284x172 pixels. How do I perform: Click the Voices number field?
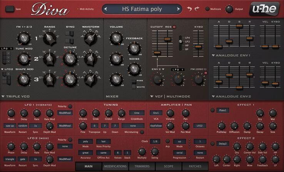118,153
